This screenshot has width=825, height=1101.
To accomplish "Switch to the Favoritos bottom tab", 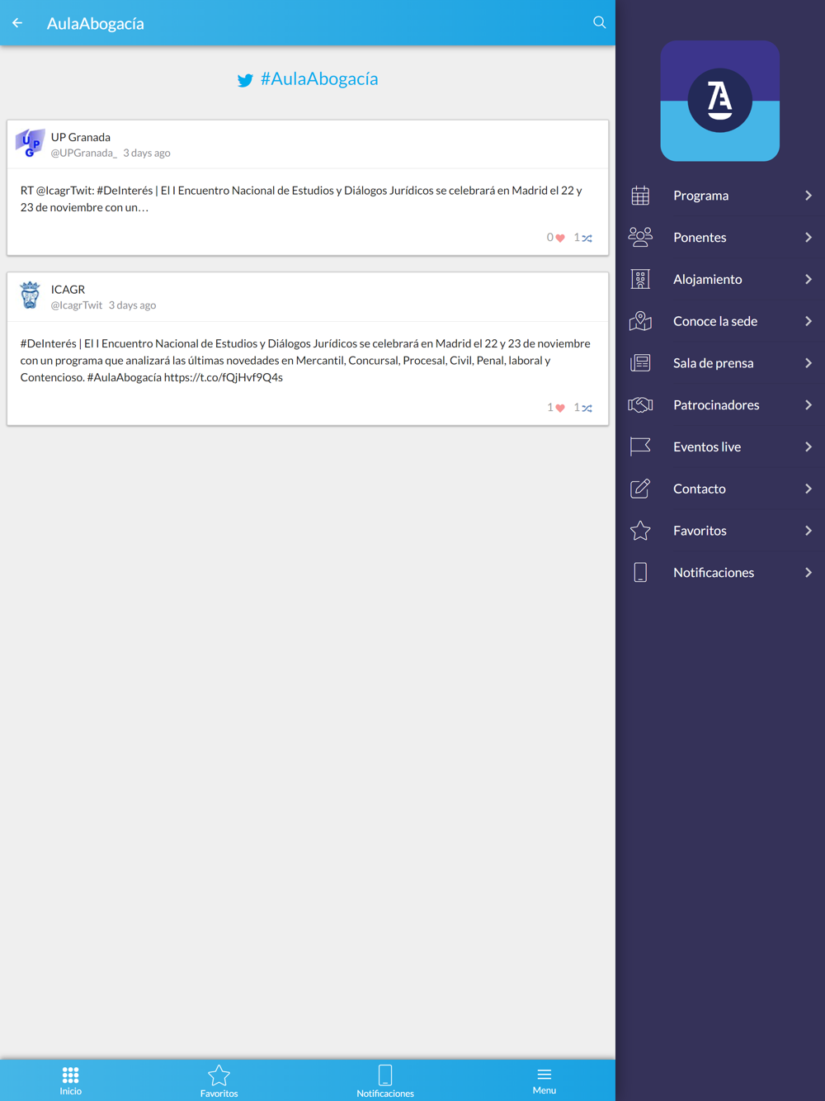I will click(219, 1080).
